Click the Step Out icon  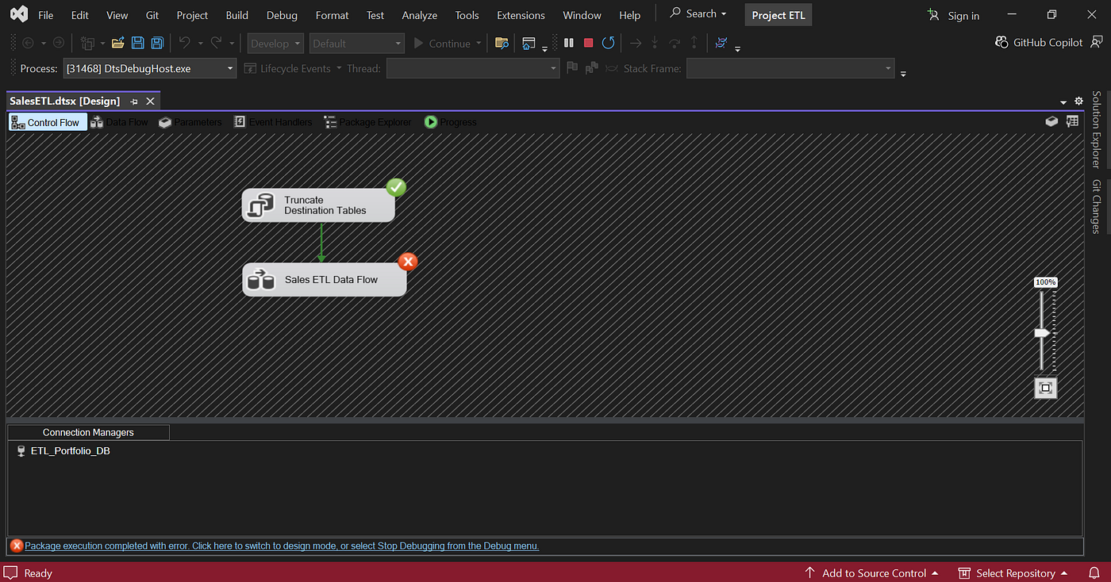(x=694, y=43)
